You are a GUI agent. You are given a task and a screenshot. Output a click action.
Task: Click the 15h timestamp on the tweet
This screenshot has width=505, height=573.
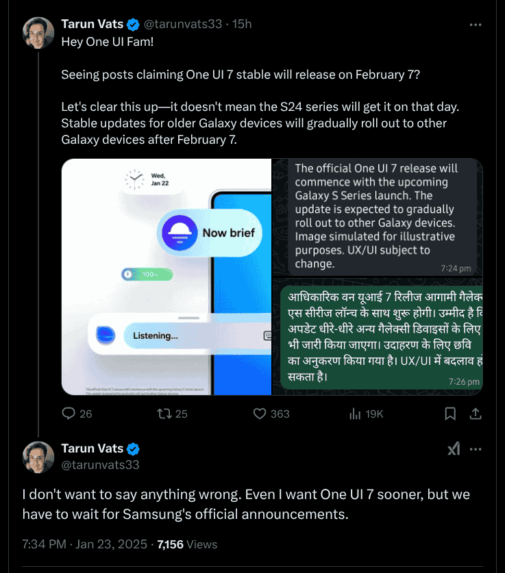tap(243, 24)
